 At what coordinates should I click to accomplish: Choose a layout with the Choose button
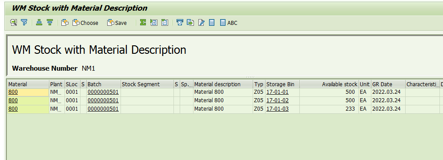(x=85, y=23)
